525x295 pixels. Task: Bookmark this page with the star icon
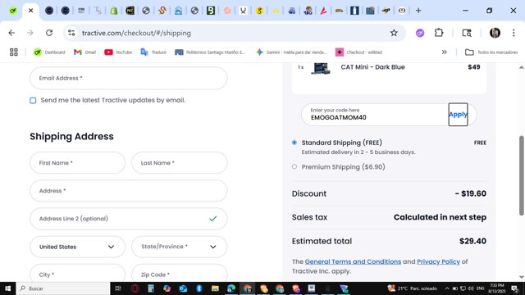pos(394,33)
